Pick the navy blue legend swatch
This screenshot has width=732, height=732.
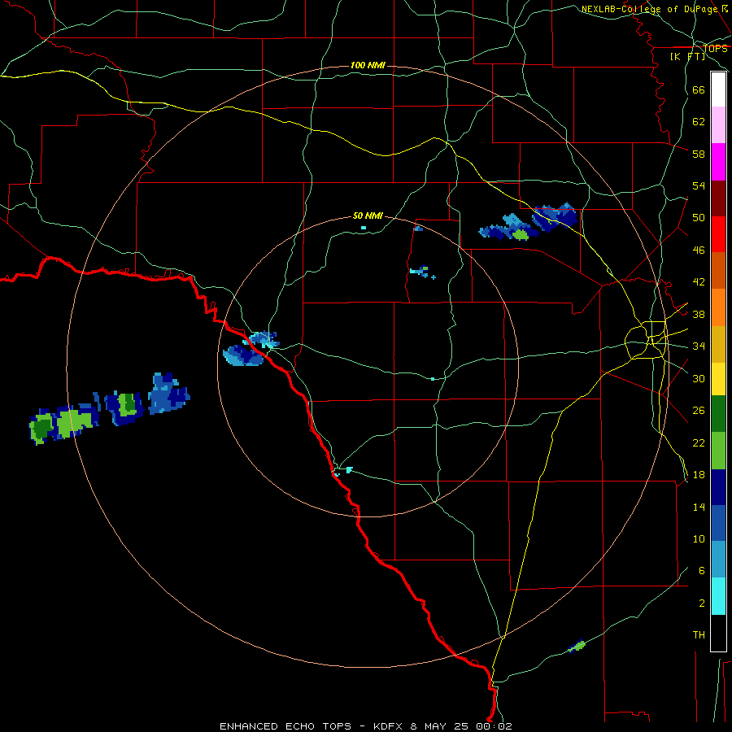tap(718, 487)
